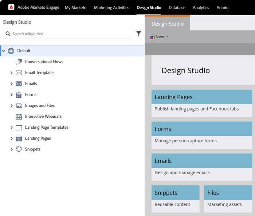Screen dimensions: 255x216
Task: Expand the Forms tree folder
Action: pyautogui.click(x=11, y=95)
